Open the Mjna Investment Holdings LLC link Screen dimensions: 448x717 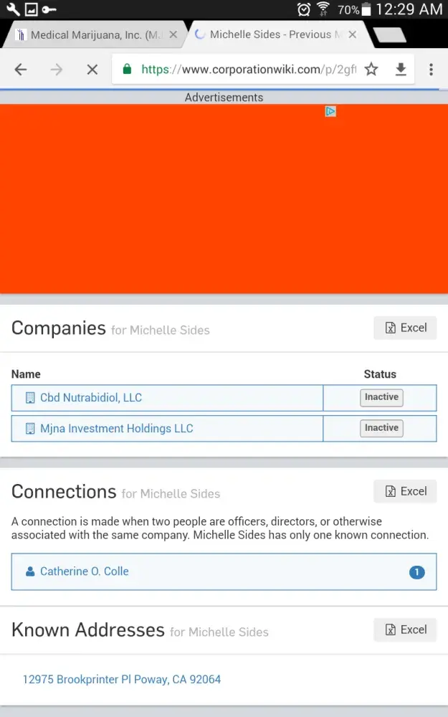tap(116, 429)
